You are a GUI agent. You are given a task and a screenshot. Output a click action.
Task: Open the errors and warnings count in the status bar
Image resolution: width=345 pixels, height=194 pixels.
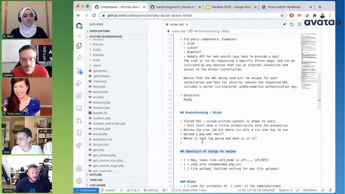point(133,190)
